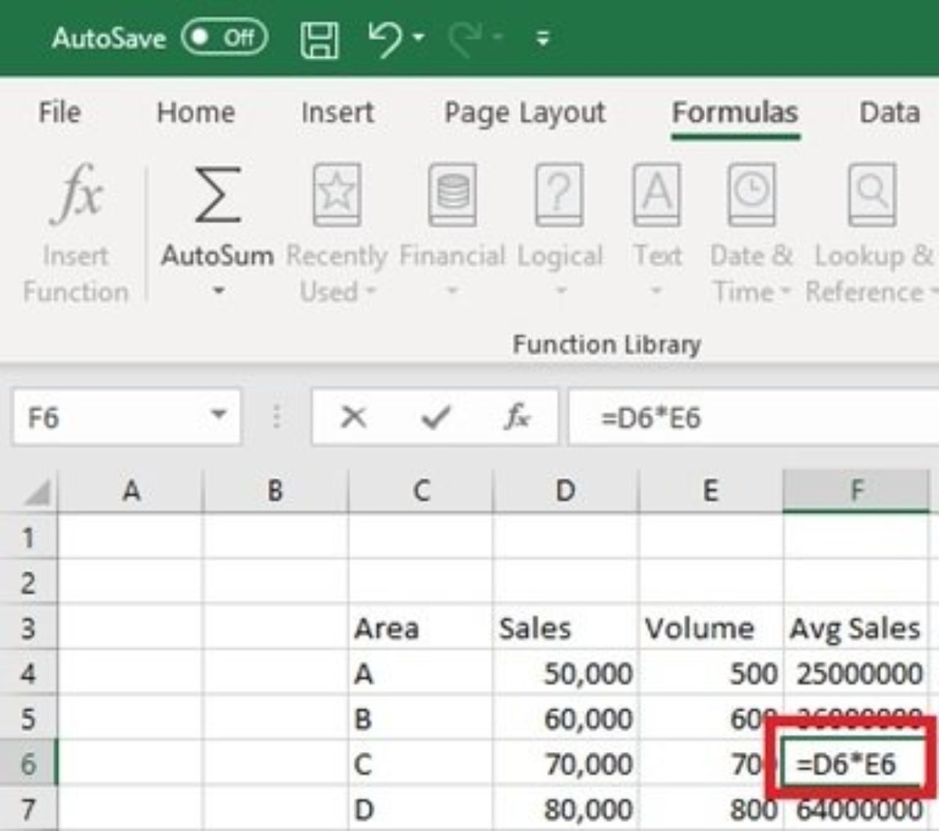Click the formula bar fx button

pyautogui.click(x=516, y=417)
